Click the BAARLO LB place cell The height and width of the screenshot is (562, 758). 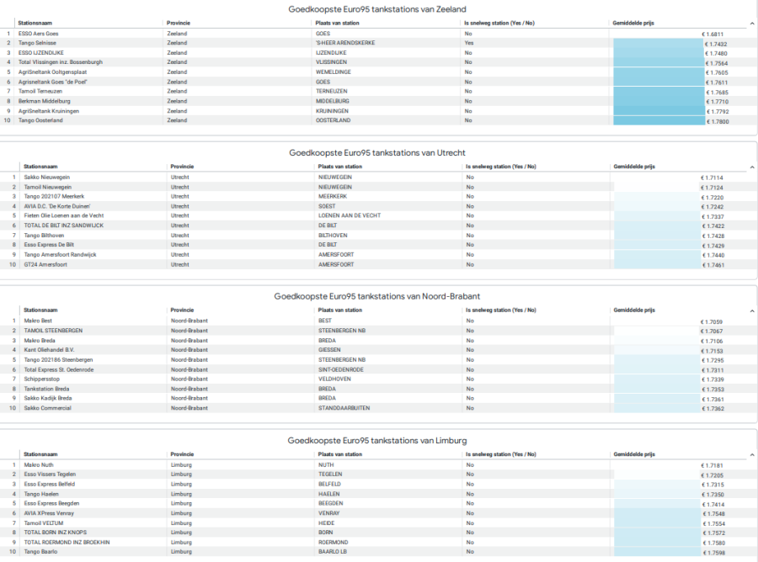pos(333,551)
